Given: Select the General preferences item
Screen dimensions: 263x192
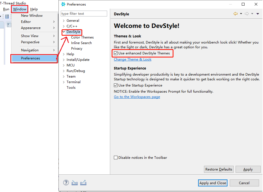Looking at the screenshot, I should click(x=73, y=21).
